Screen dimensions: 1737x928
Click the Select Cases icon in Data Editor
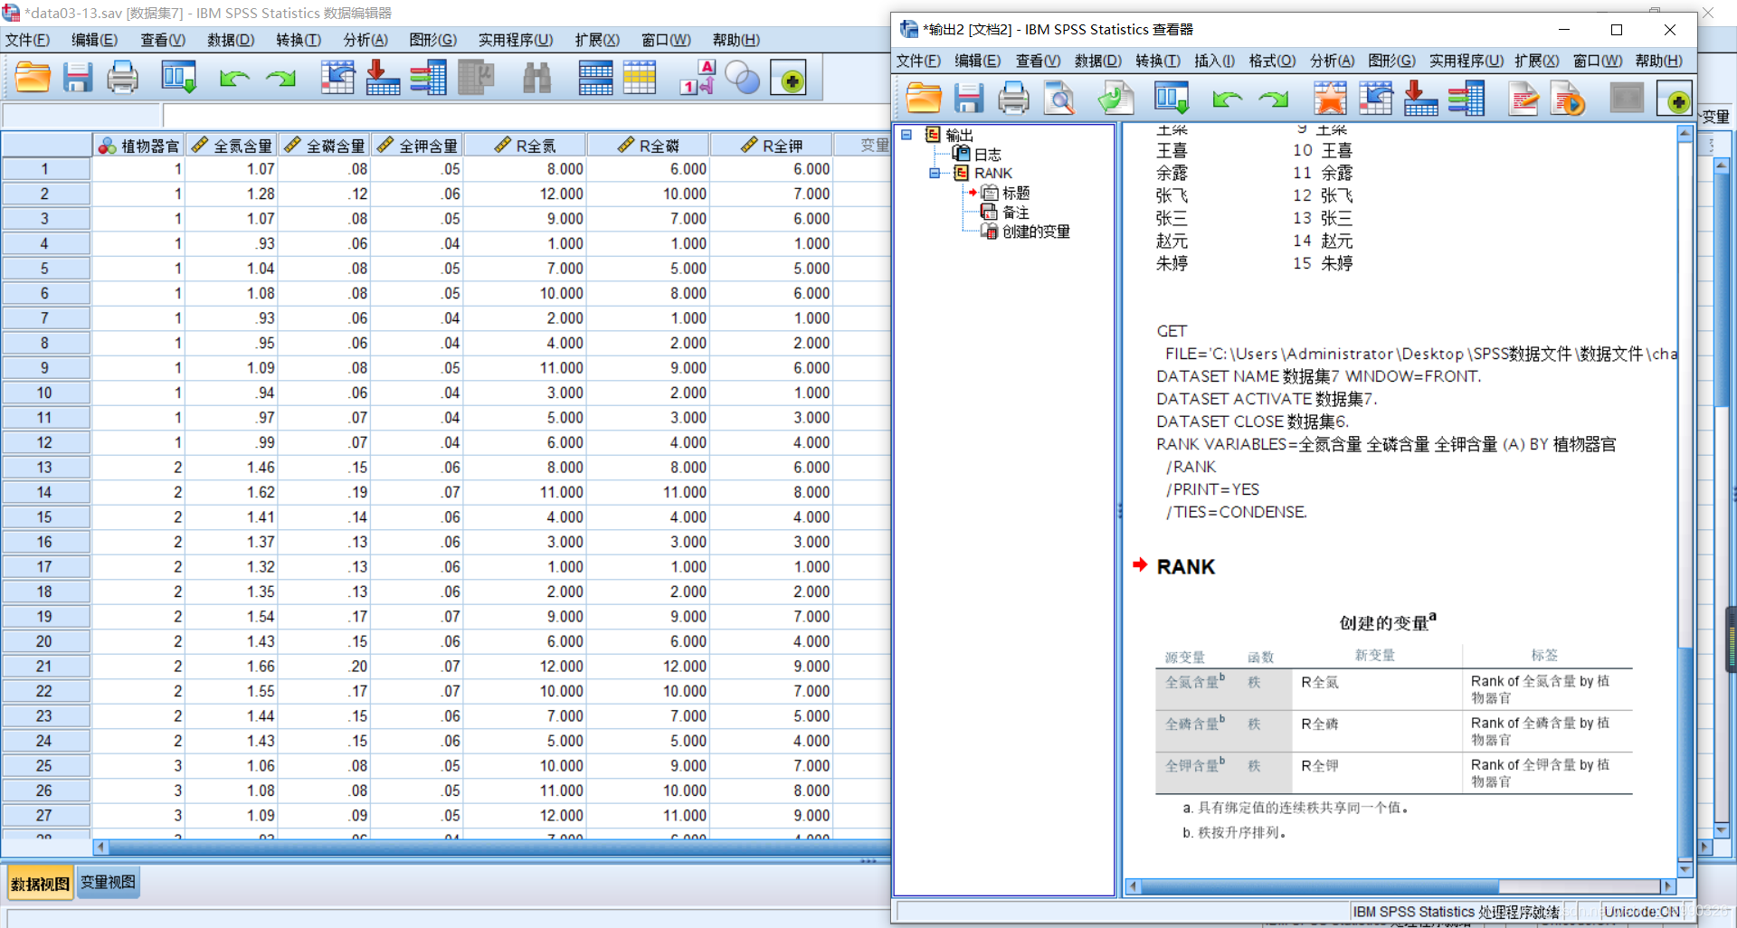pyautogui.click(x=640, y=78)
